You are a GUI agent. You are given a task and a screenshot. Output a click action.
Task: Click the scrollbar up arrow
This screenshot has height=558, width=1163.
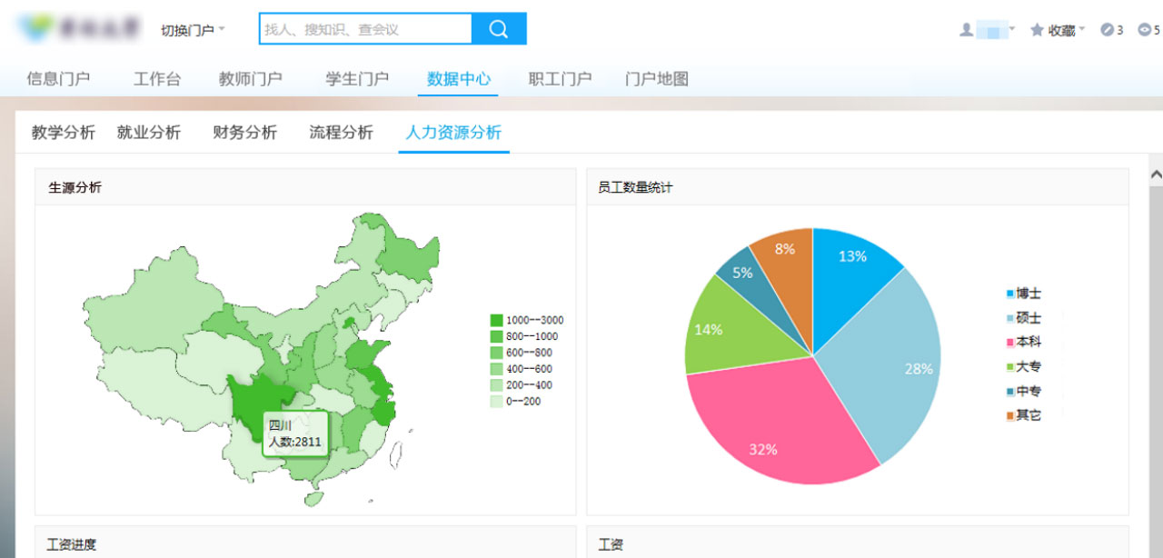coord(1156,174)
